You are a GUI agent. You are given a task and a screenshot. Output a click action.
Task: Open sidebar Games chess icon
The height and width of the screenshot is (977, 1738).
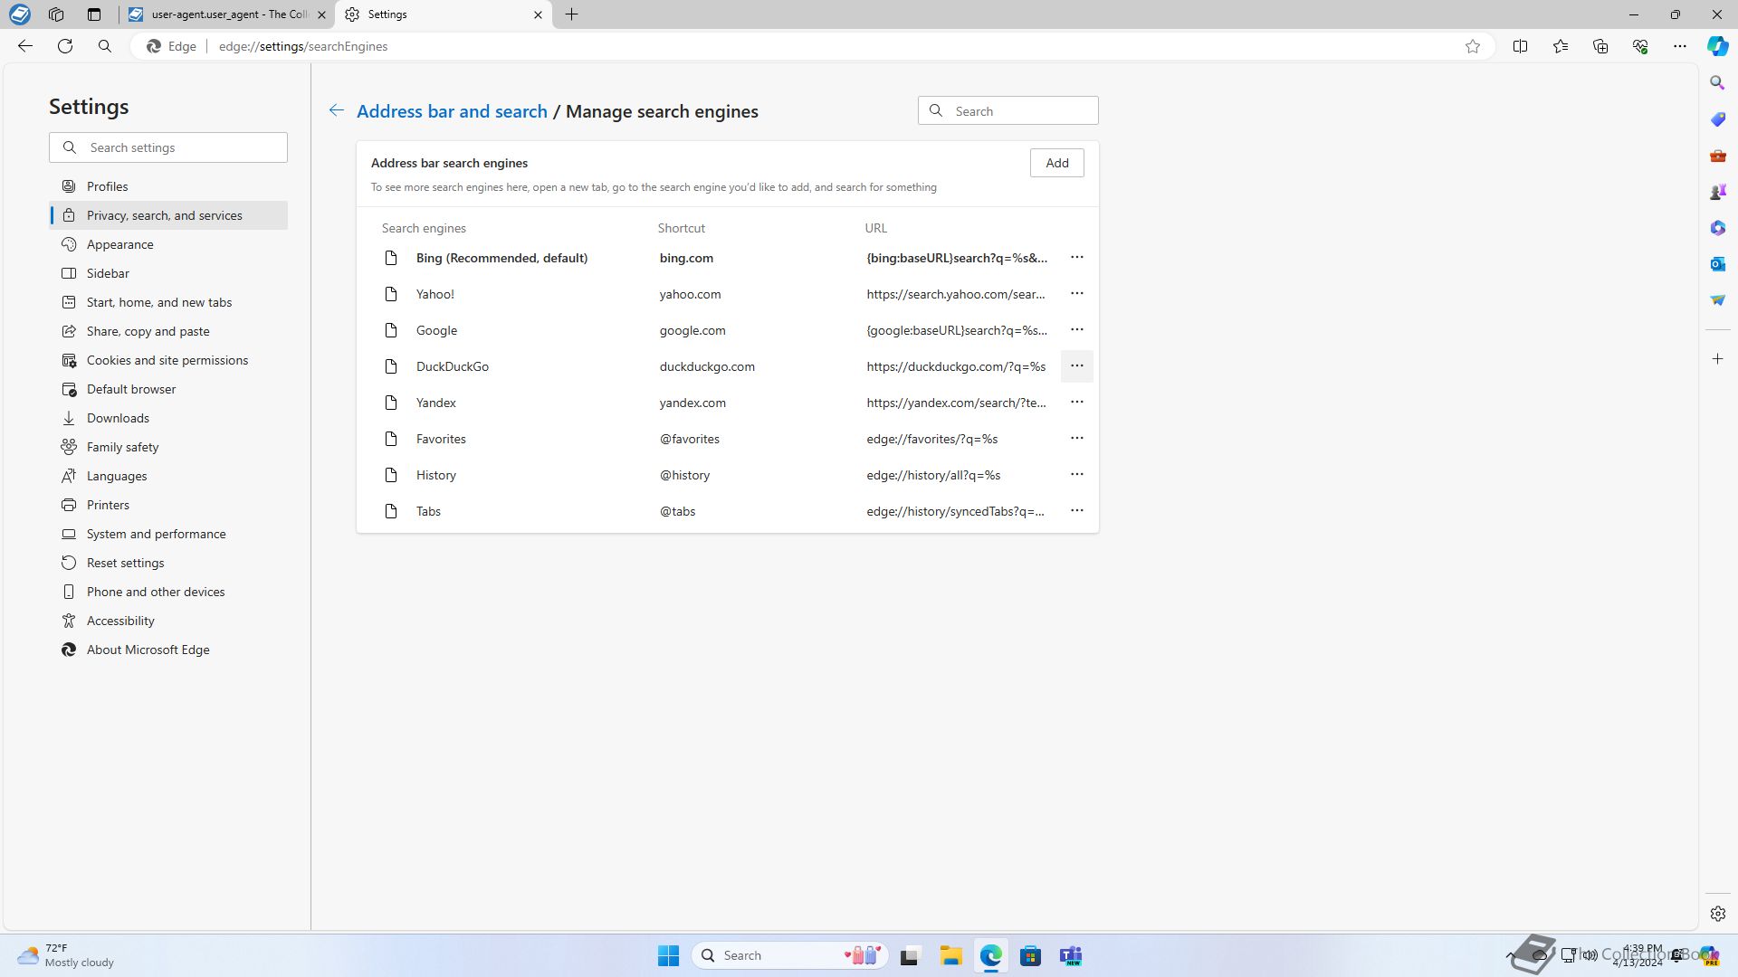tap(1718, 192)
